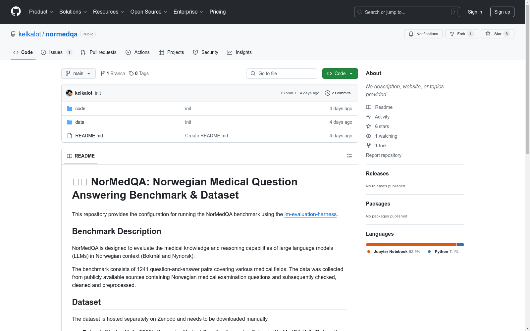This screenshot has height=331, width=530.
Task: Follow the lm-evaluation-harness link
Action: click(x=310, y=214)
